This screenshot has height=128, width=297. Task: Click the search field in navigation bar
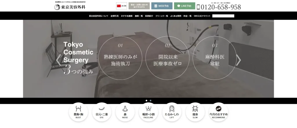tap(223, 16)
